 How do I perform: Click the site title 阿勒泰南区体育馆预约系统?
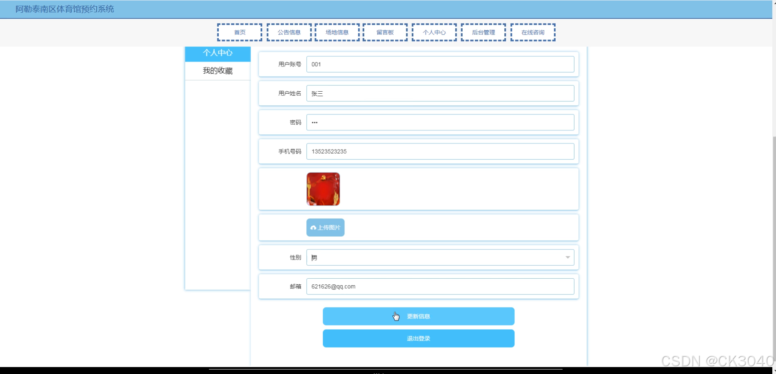(64, 9)
